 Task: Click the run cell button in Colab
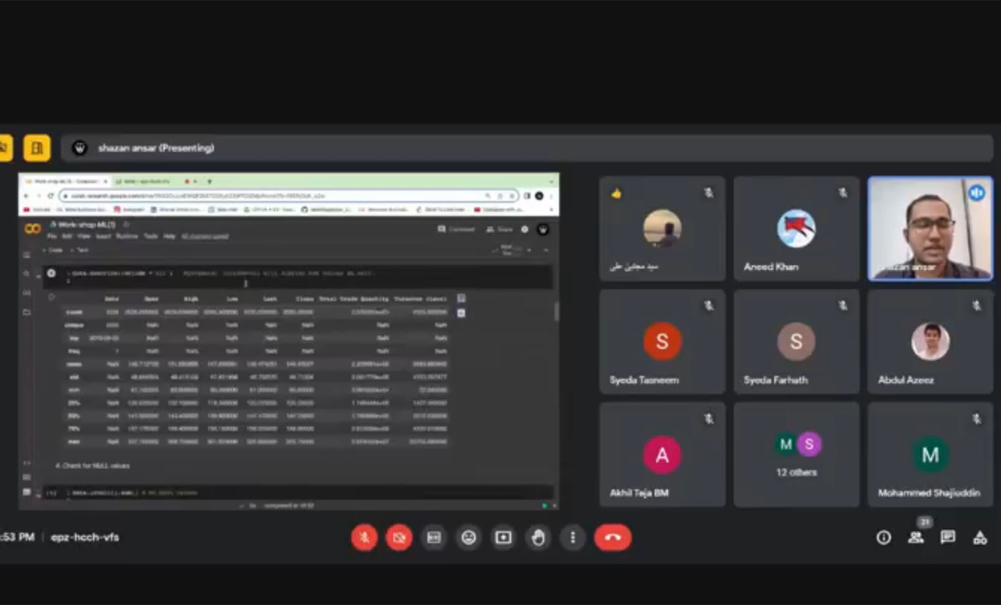click(51, 273)
